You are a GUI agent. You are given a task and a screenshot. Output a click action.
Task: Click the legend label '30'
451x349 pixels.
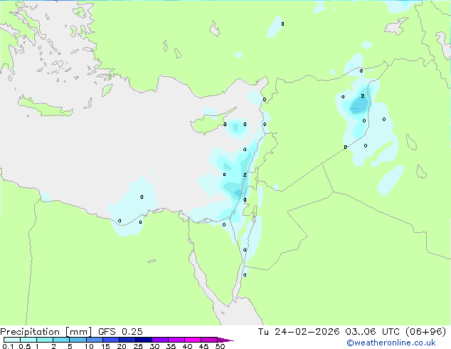[154, 346]
